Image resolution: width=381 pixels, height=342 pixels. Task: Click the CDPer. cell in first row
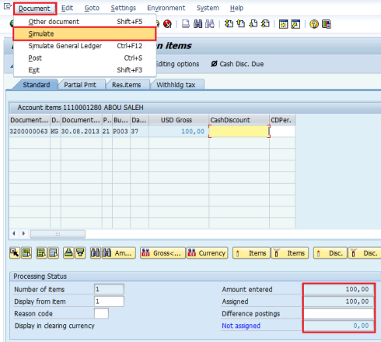point(282,132)
